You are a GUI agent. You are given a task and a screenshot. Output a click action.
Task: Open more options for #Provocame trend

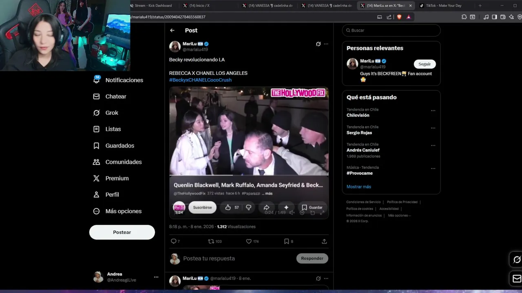pyautogui.click(x=433, y=168)
